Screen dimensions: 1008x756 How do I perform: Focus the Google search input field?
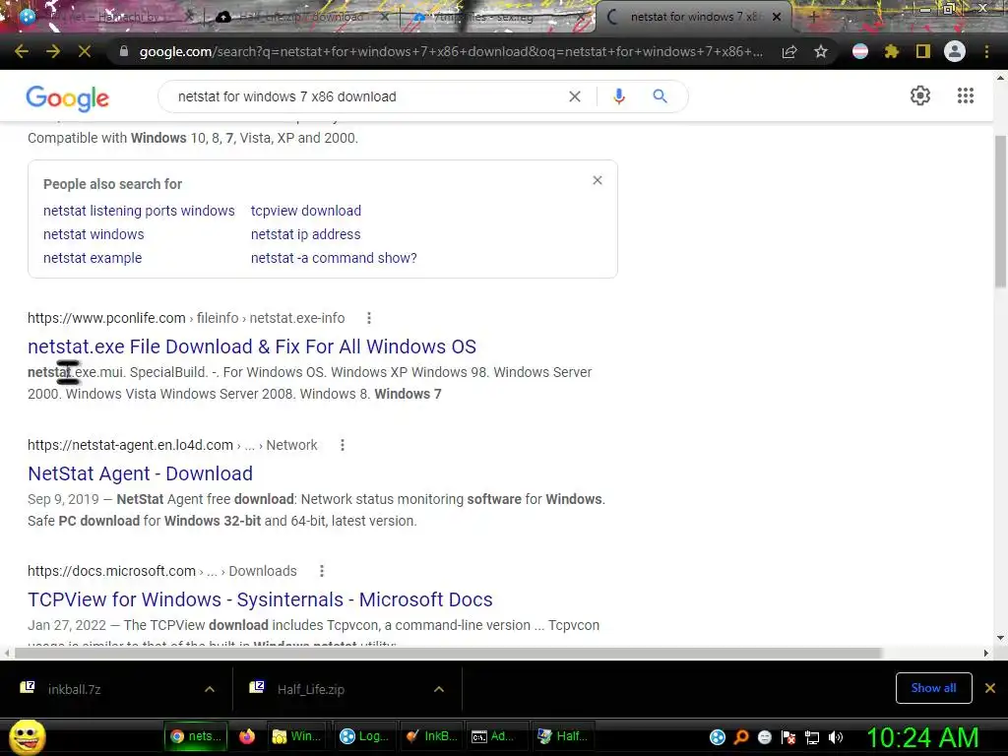[x=366, y=96]
